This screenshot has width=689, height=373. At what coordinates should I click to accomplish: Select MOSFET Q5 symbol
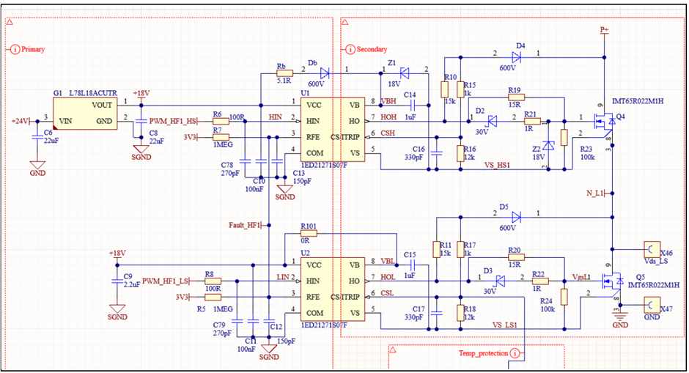(x=611, y=282)
